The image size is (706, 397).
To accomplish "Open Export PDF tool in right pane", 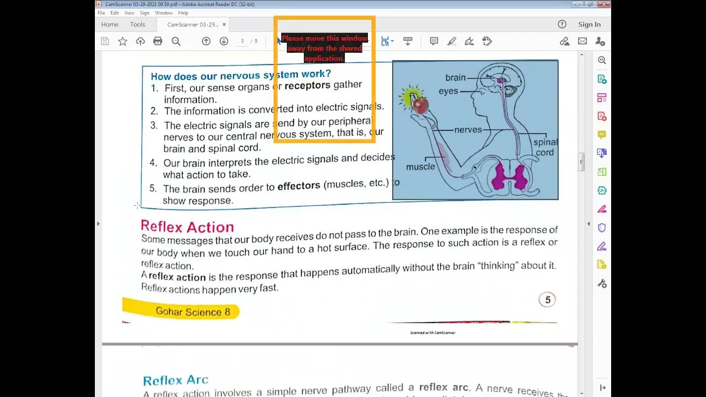I will coord(602,79).
